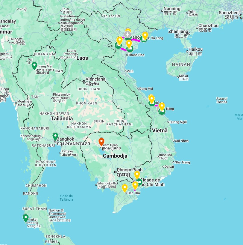Select the yellow pin west of Can Tho
Image resolution: width=243 pixels, height=245 pixels.
[125, 188]
